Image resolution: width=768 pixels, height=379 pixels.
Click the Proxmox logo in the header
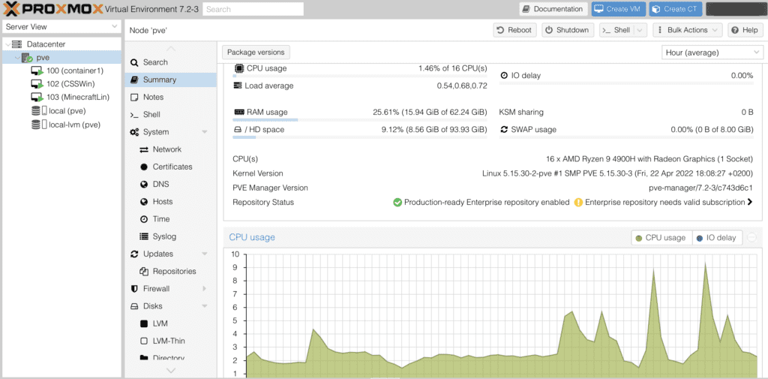tap(54, 9)
